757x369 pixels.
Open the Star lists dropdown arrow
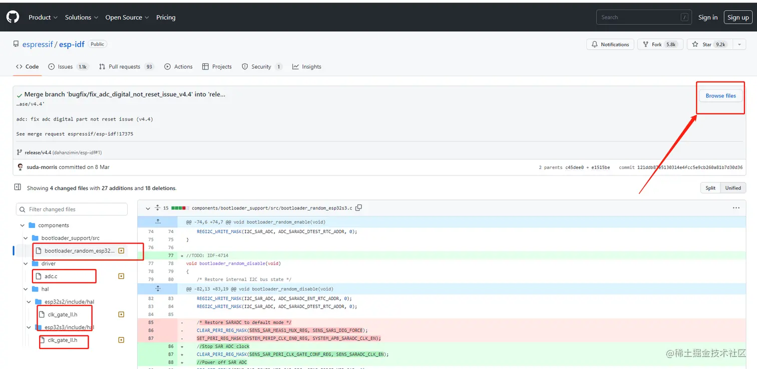tap(739, 44)
